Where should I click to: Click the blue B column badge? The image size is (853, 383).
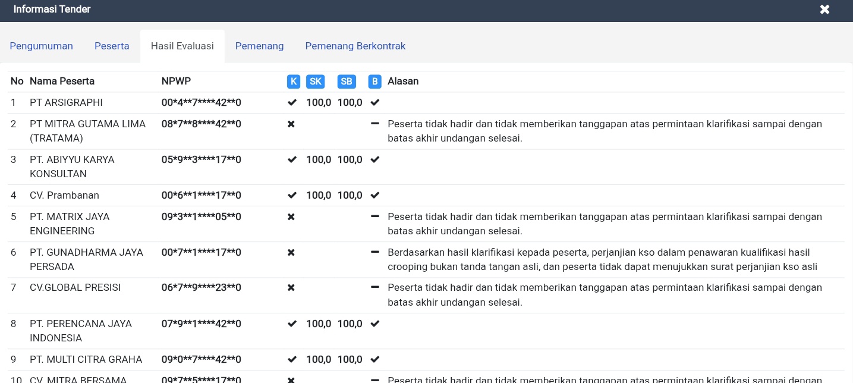374,81
